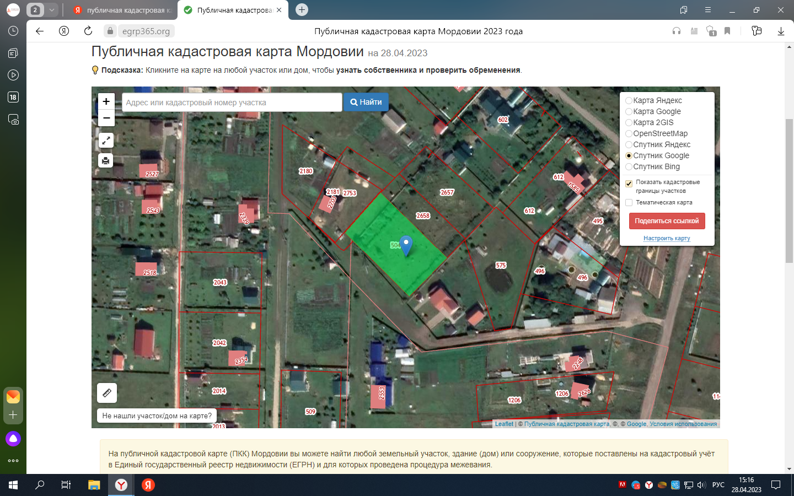
Task: Switch to публичная кадастровая Yandex tab
Action: [x=122, y=10]
